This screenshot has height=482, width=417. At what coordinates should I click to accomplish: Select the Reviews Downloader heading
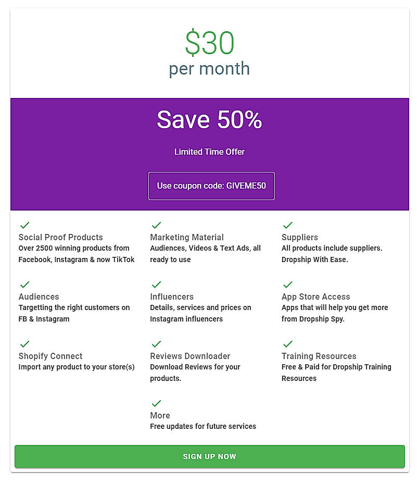pyautogui.click(x=190, y=356)
